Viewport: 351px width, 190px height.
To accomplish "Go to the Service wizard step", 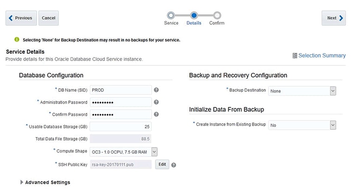I will point(171,15).
